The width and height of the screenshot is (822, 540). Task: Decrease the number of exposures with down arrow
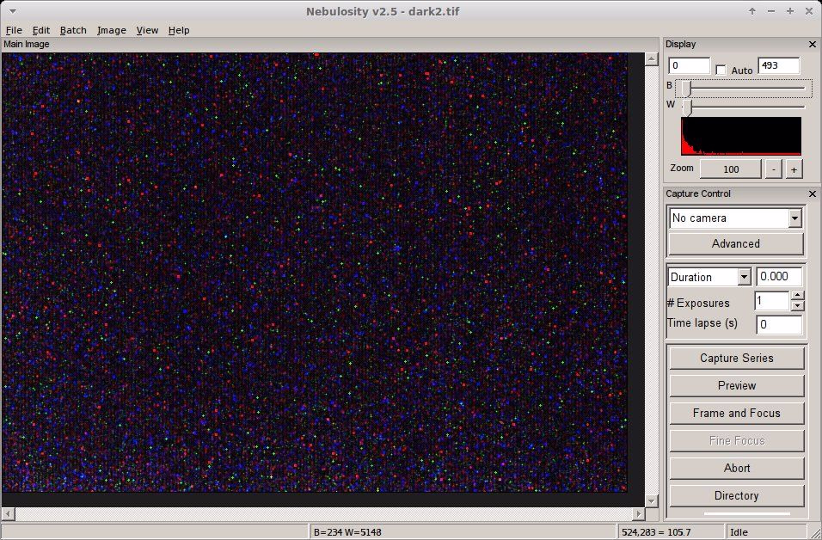(797, 306)
